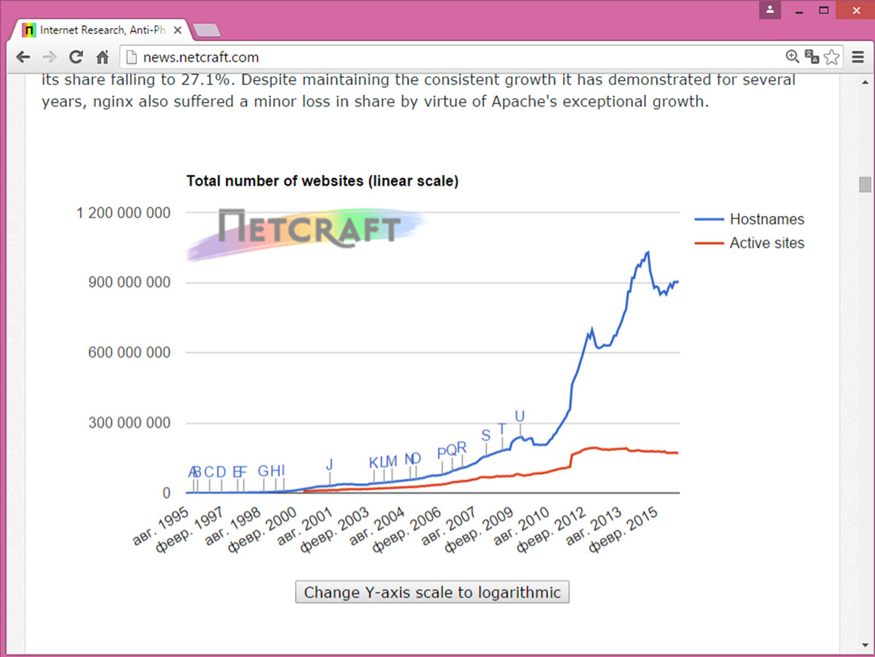Click the browser Back arrow

23,57
